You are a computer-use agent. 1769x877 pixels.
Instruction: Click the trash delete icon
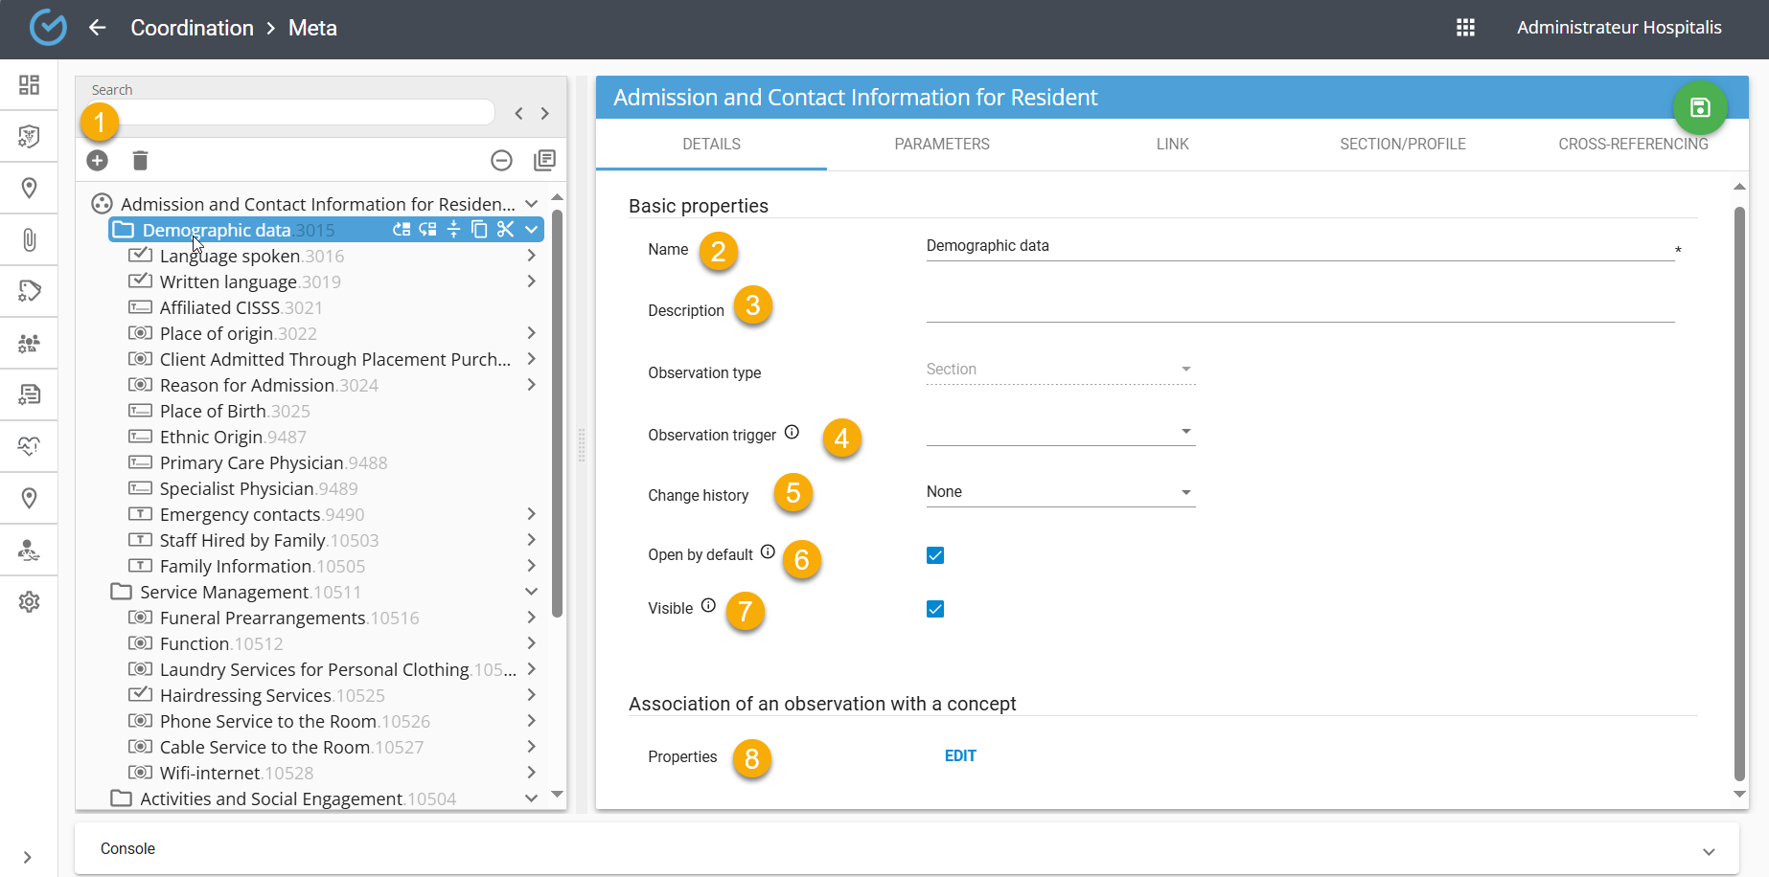[140, 161]
